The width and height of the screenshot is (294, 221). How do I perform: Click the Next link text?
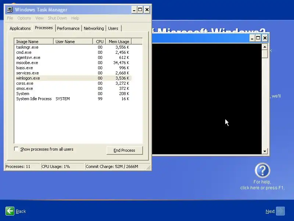(x=270, y=211)
